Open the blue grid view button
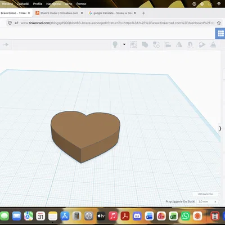Image resolution: width=225 pixels, height=225 pixels. pos(220,33)
